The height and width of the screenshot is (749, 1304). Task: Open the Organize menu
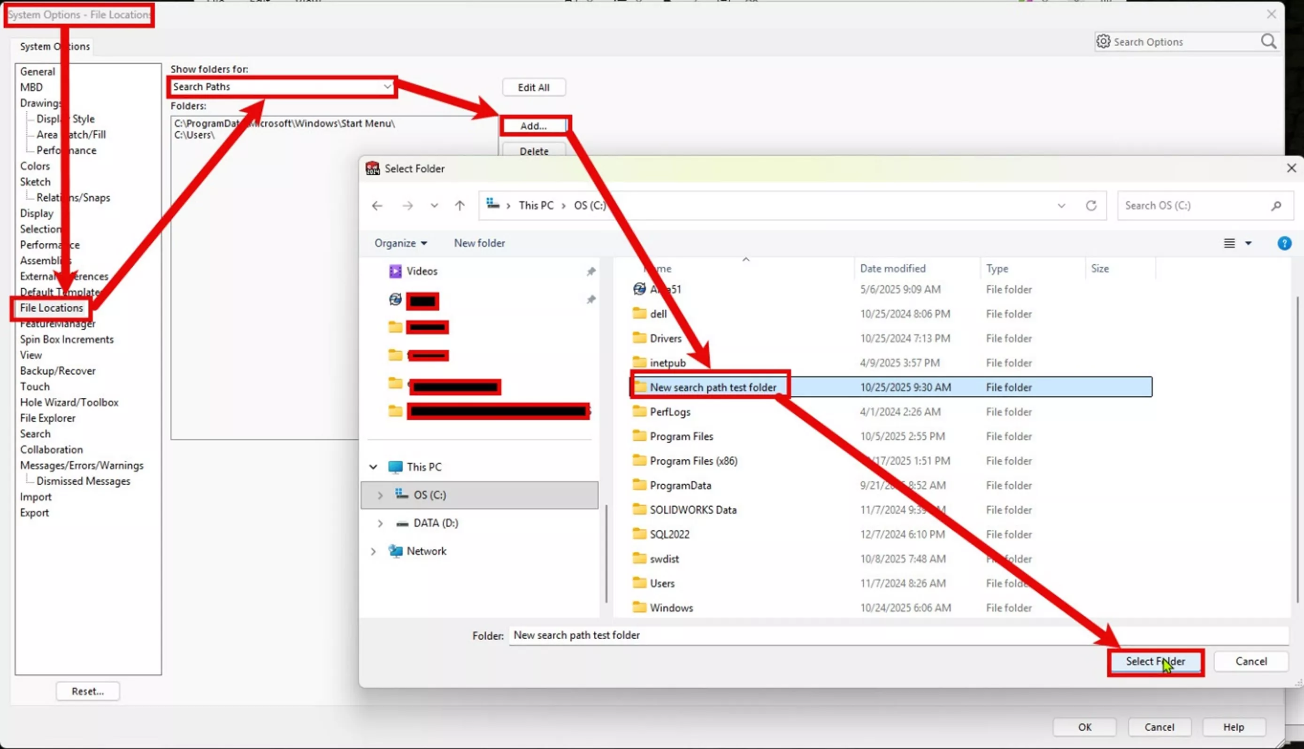tap(400, 243)
